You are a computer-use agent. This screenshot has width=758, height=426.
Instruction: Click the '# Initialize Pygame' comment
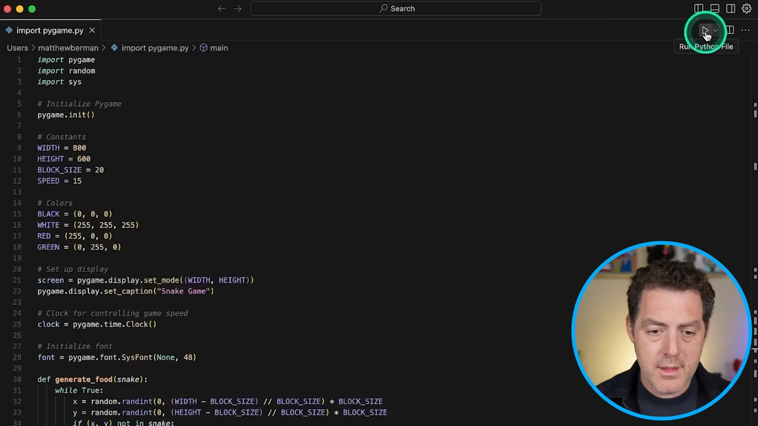tap(80, 104)
